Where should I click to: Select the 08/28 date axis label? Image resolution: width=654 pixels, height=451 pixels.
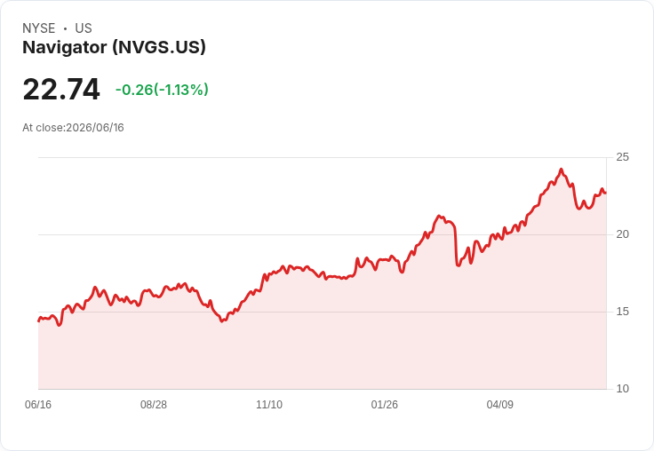[x=154, y=404]
